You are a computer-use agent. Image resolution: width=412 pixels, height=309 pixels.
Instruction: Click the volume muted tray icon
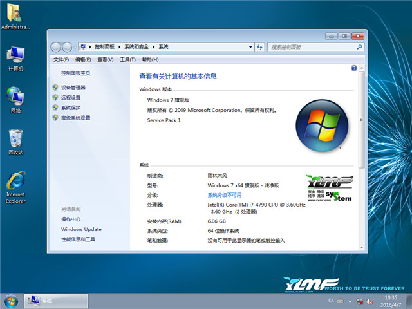(370, 301)
